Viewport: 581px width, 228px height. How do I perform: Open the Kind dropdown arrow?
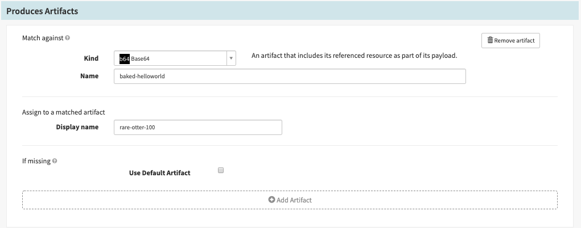click(x=231, y=58)
